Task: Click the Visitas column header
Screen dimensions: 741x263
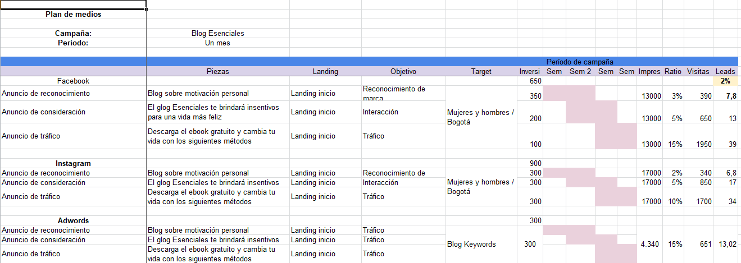Action: pos(698,72)
